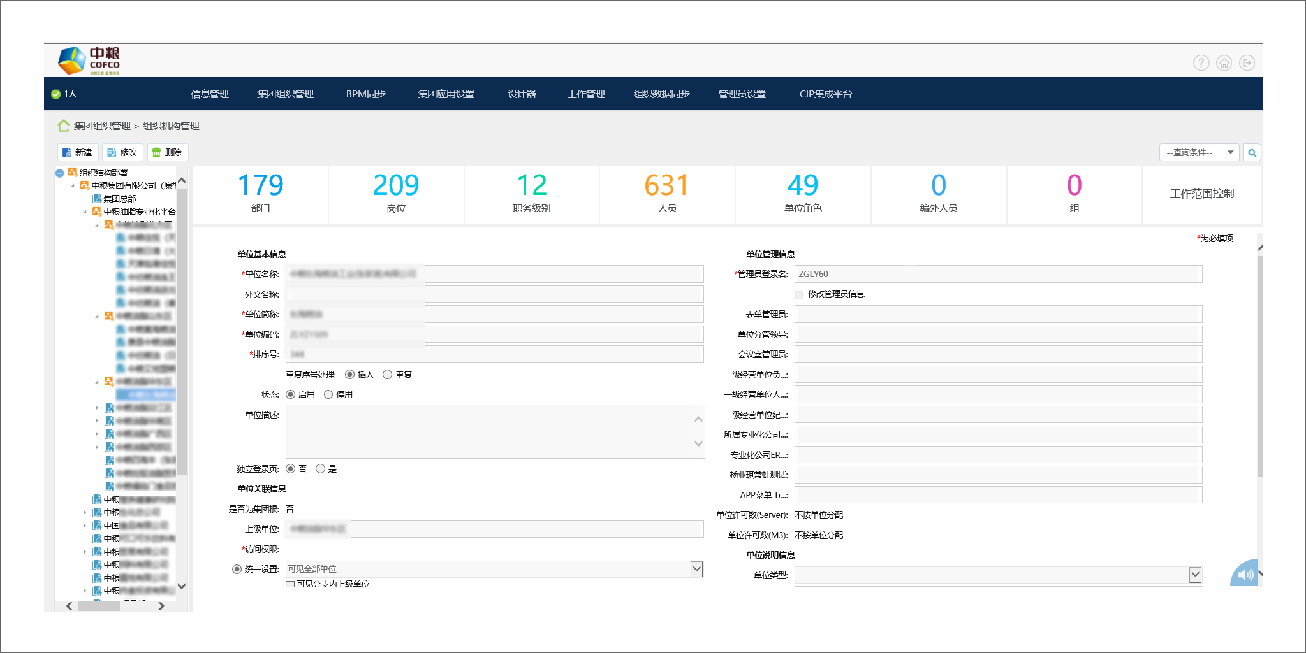
Task: Open the blue speaker announcement icon
Action: click(1245, 573)
